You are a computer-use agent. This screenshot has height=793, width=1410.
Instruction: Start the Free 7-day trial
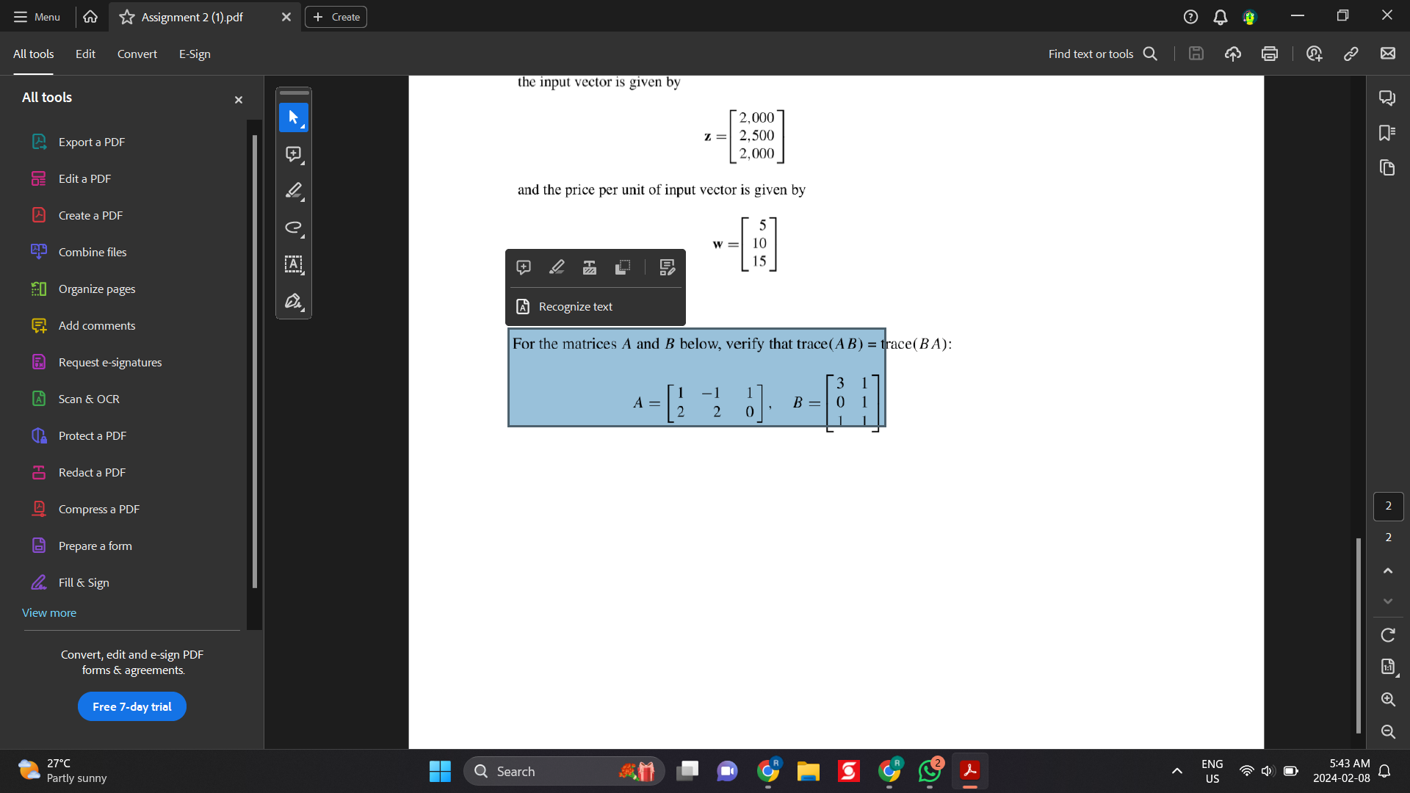[x=131, y=706]
